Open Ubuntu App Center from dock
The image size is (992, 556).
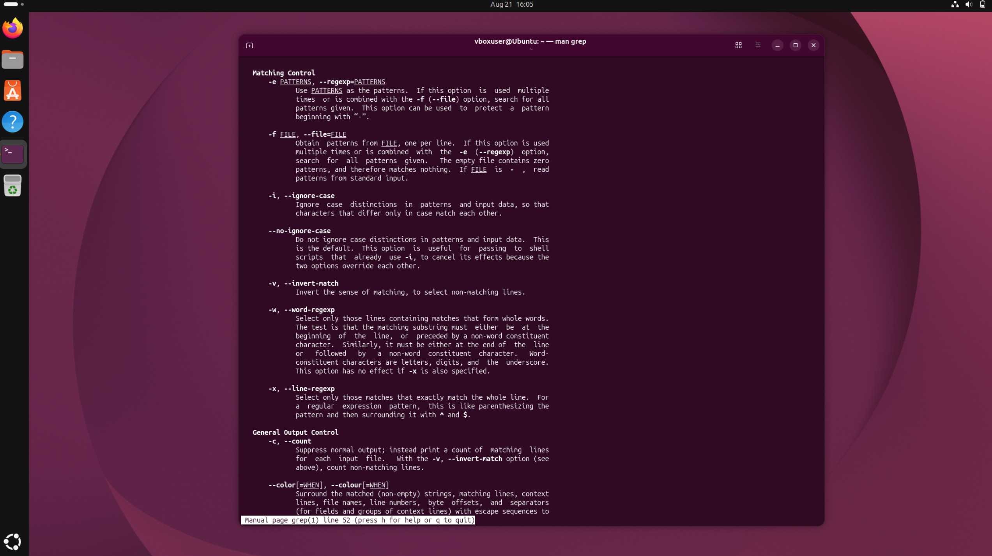tap(12, 90)
